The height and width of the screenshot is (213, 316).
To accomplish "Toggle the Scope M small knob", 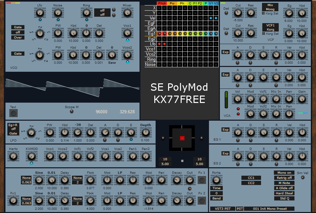I will click(72, 111).
